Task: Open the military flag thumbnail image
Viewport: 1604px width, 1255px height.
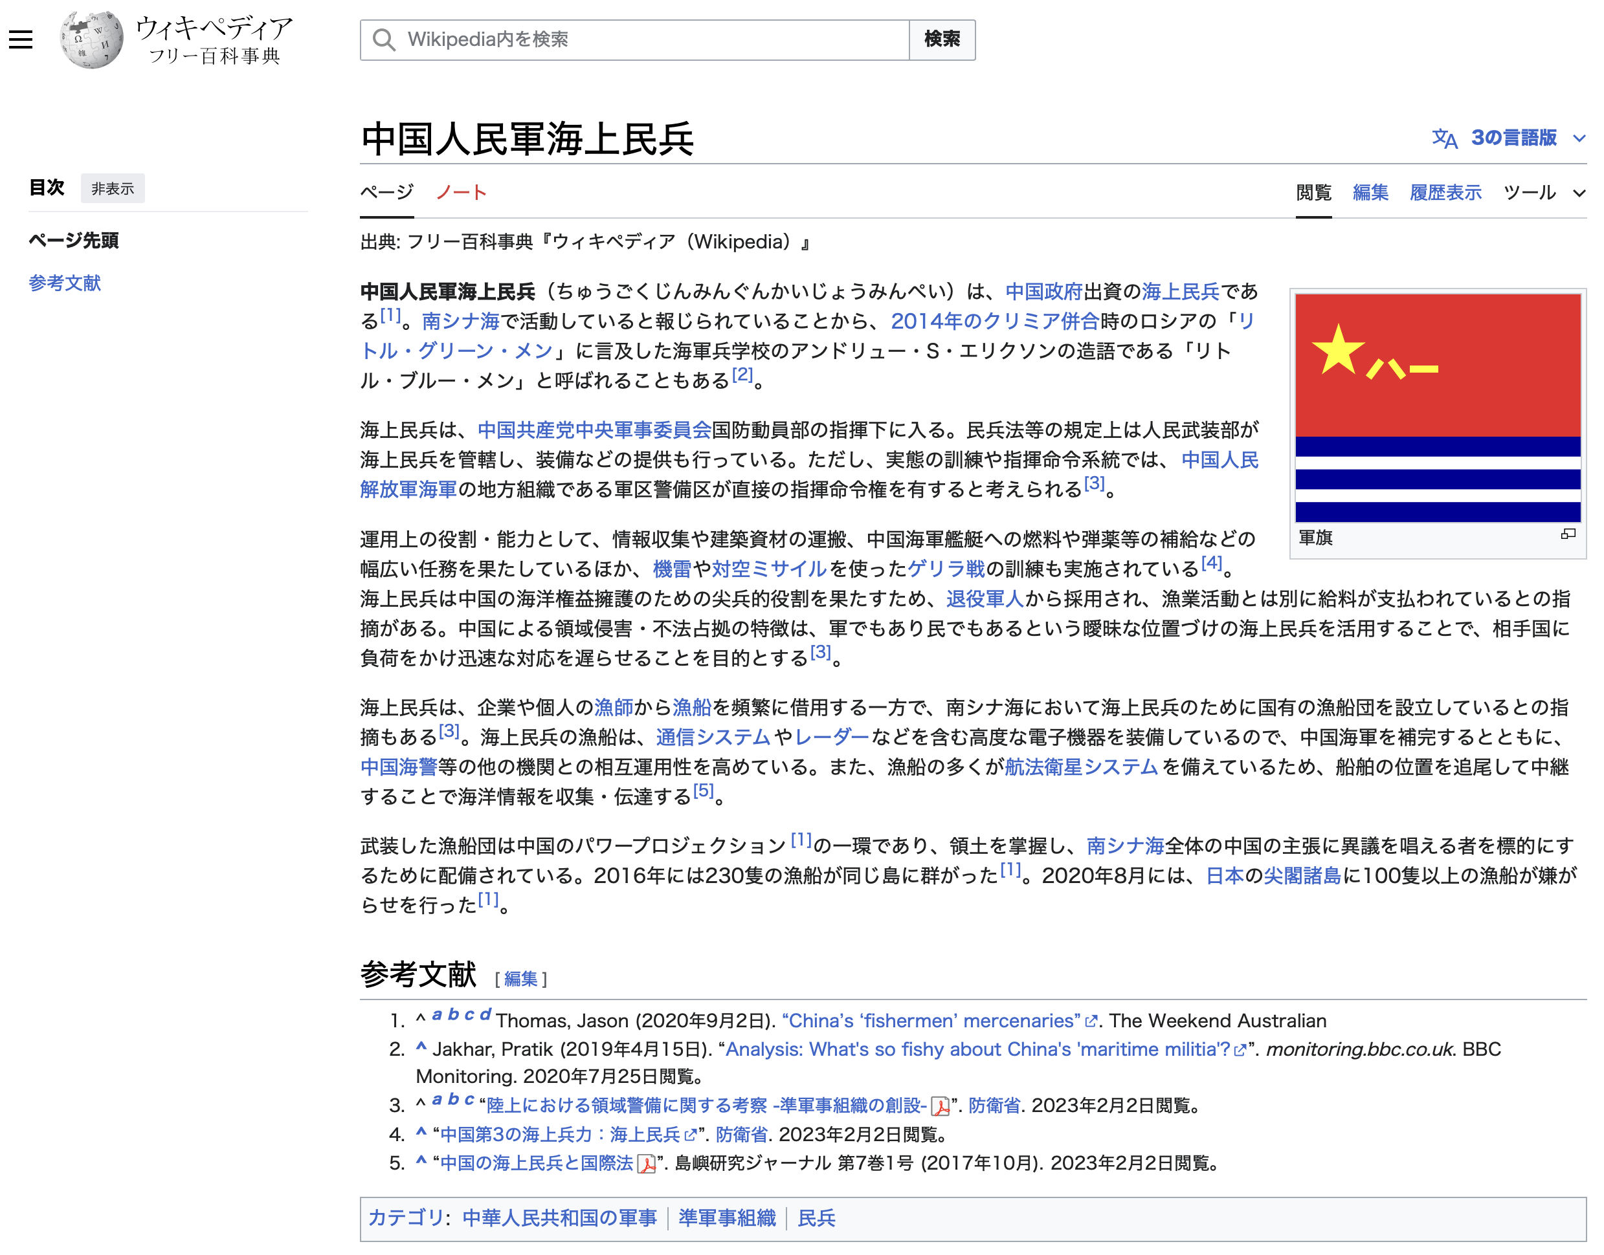Action: tap(1437, 408)
